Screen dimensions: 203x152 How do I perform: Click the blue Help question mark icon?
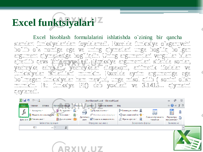[x=172, y=105]
